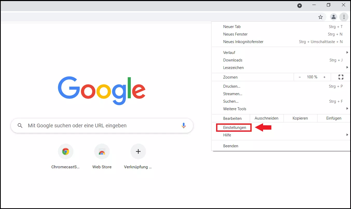351x209 pixels.
Task: Click the profile avatar icon
Action: (333, 17)
